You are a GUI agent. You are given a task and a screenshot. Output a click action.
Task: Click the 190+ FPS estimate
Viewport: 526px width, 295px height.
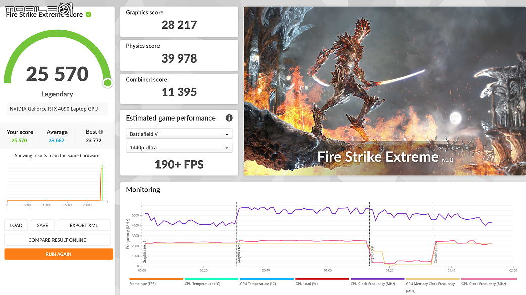tap(179, 164)
